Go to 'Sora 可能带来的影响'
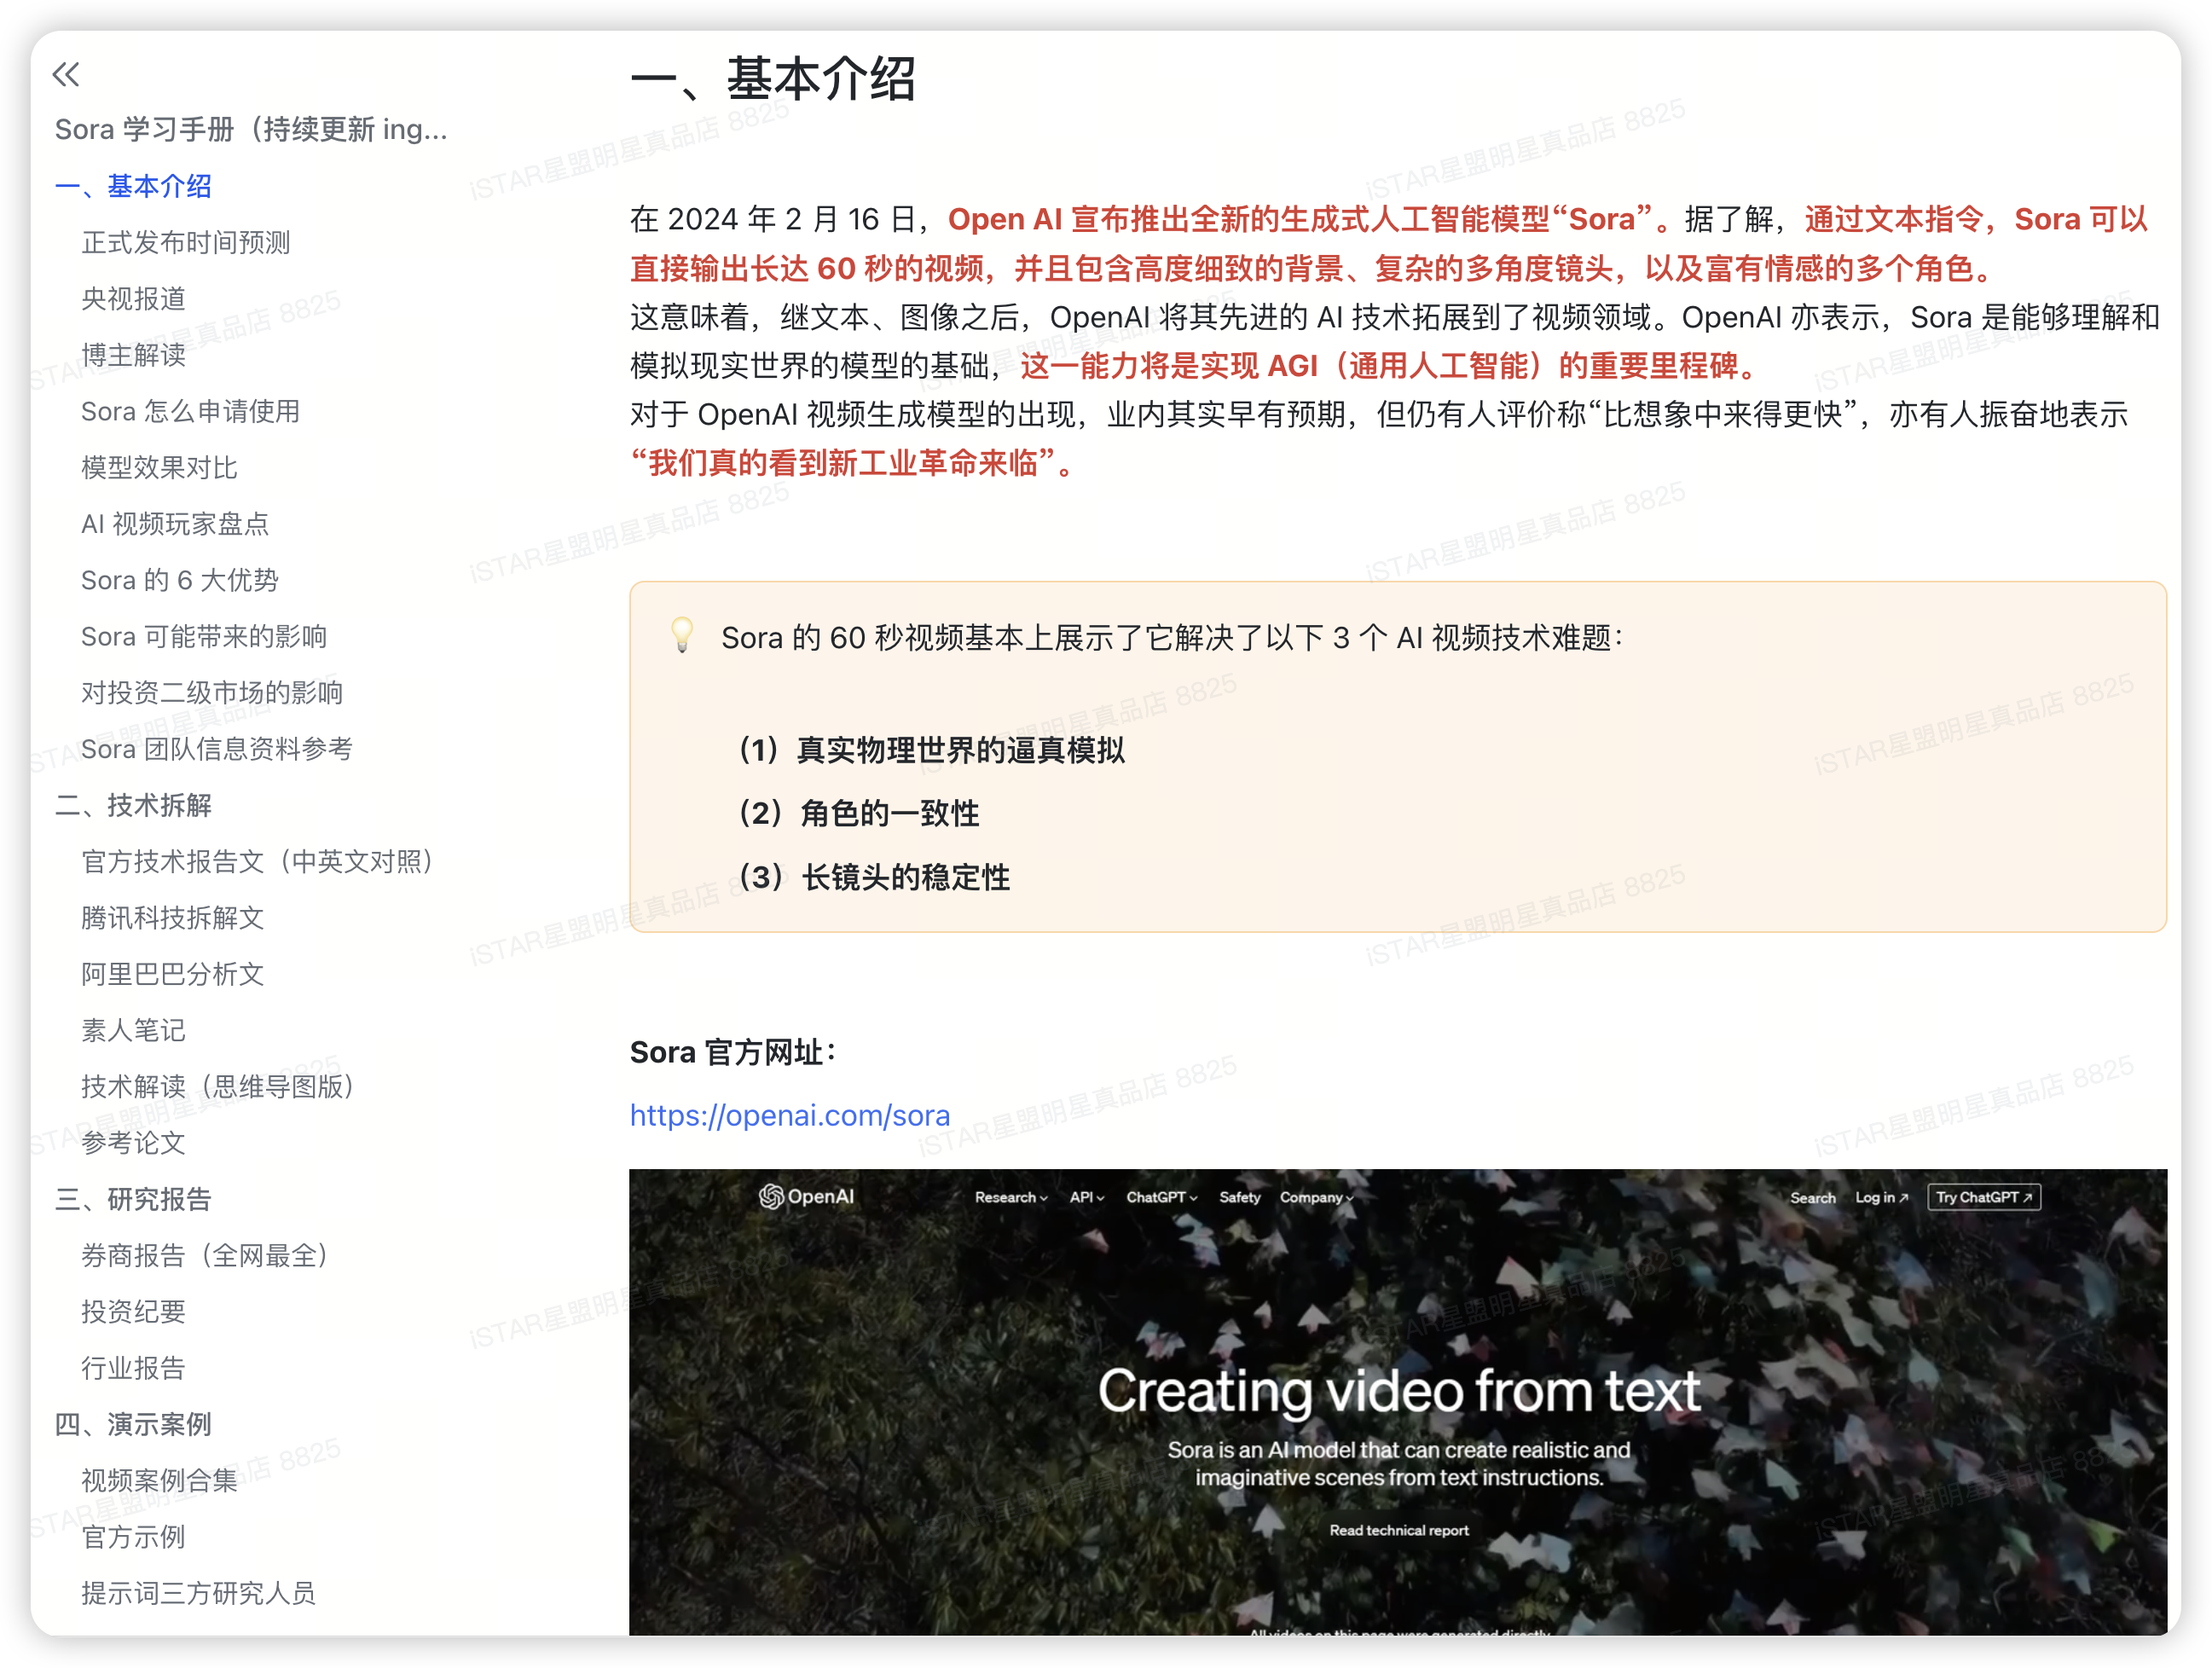This screenshot has width=2212, height=1668. point(204,636)
